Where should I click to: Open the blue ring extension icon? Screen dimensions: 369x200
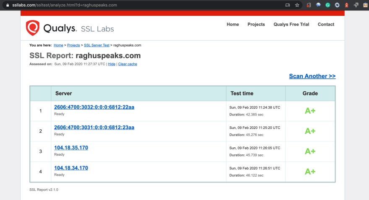[x=337, y=5]
